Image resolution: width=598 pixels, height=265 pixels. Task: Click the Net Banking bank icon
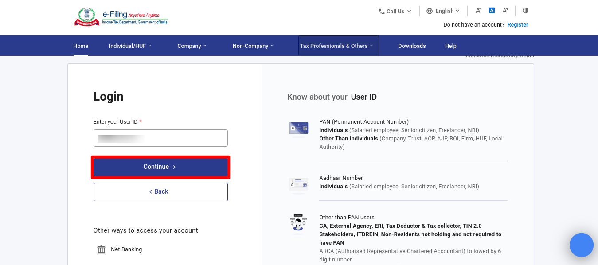[x=102, y=249]
